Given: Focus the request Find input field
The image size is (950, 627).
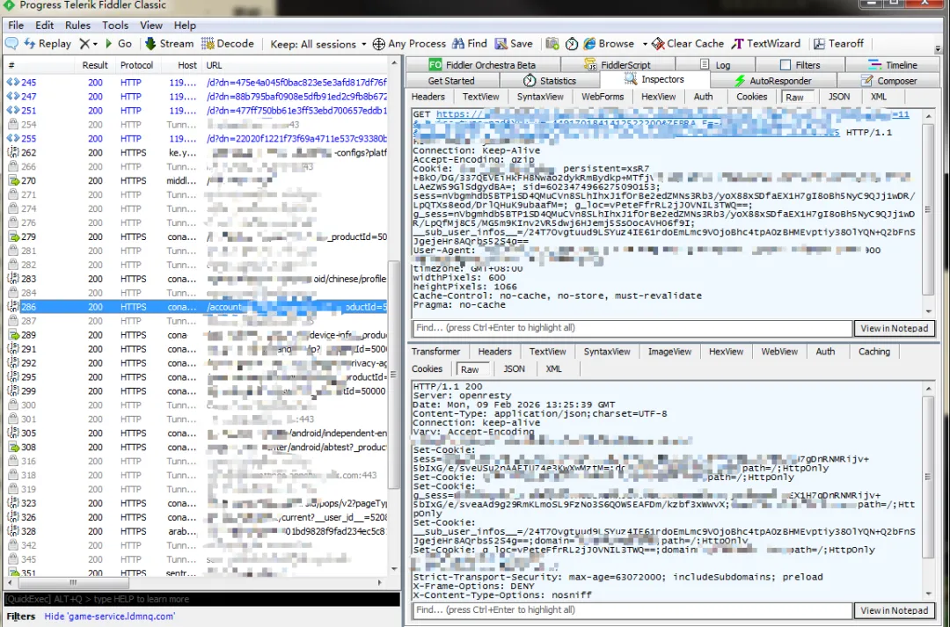Looking at the screenshot, I should coord(632,328).
